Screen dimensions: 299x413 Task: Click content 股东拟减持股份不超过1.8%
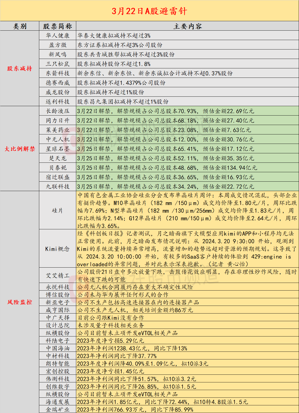click(x=114, y=64)
